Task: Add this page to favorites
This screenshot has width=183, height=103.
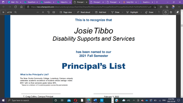Action: (155, 7)
